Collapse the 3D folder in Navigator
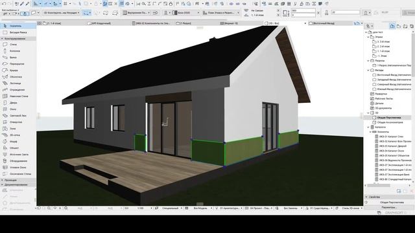 (x=368, y=113)
